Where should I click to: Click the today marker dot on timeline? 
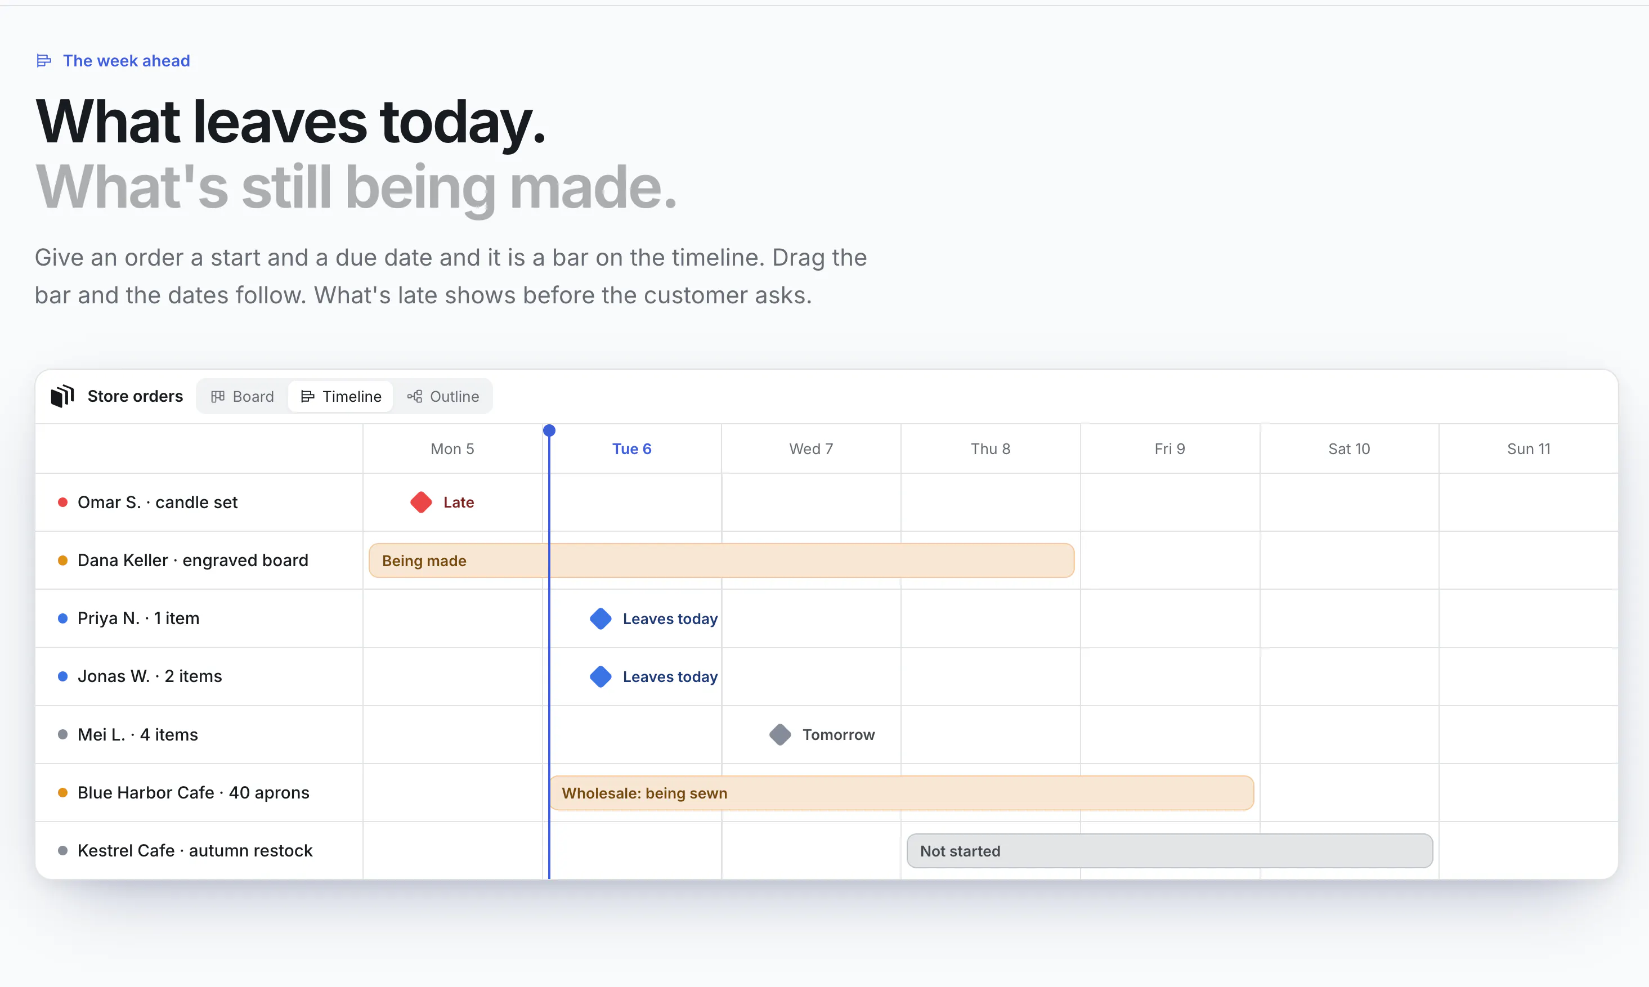[x=549, y=430]
